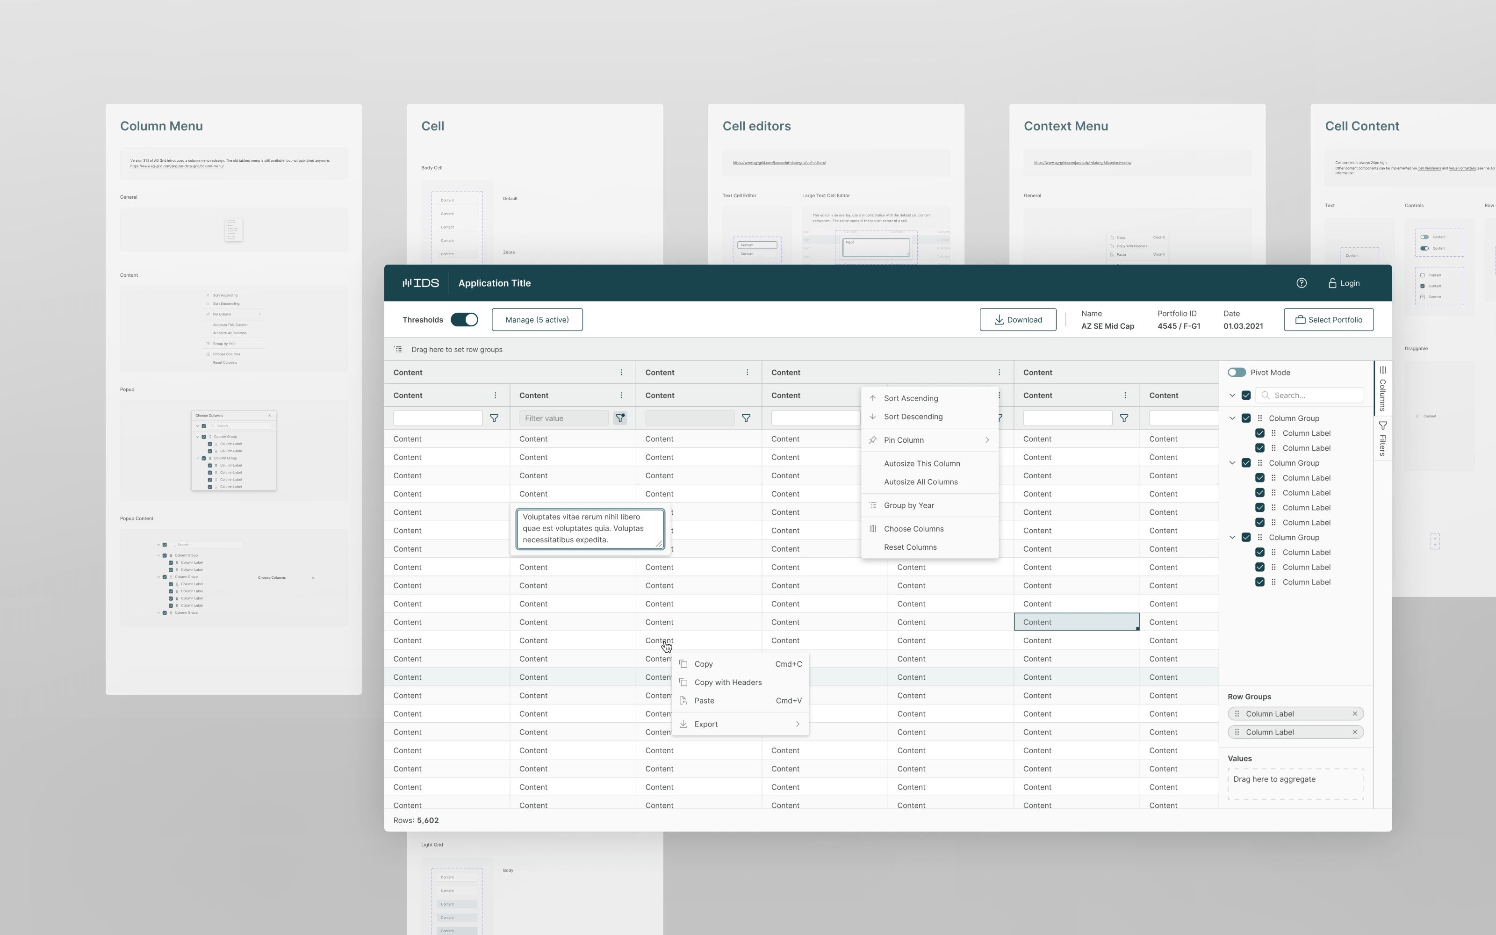Click the Pivot Mode toggle icon
Screen dimensions: 1496x935
pyautogui.click(x=1237, y=372)
